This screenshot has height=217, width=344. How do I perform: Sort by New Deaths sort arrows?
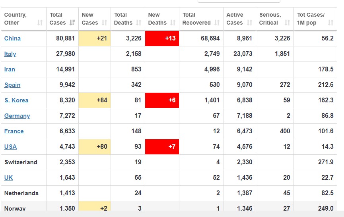tap(173, 23)
